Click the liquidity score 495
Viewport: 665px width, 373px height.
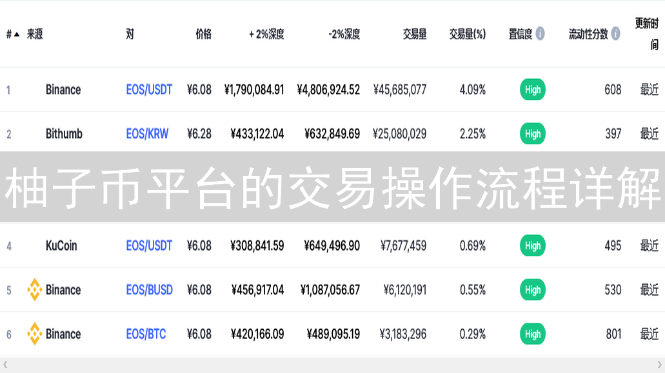(613, 245)
